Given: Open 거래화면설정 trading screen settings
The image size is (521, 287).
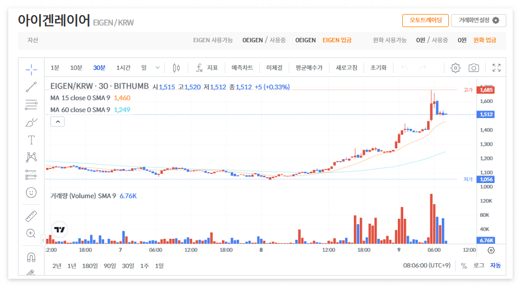Looking at the screenshot, I should coord(479,20).
